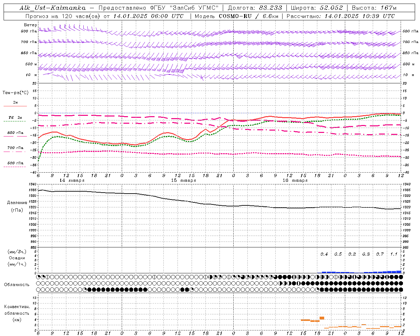
Task: Click the Td 2м legend label
Action: click(15, 117)
